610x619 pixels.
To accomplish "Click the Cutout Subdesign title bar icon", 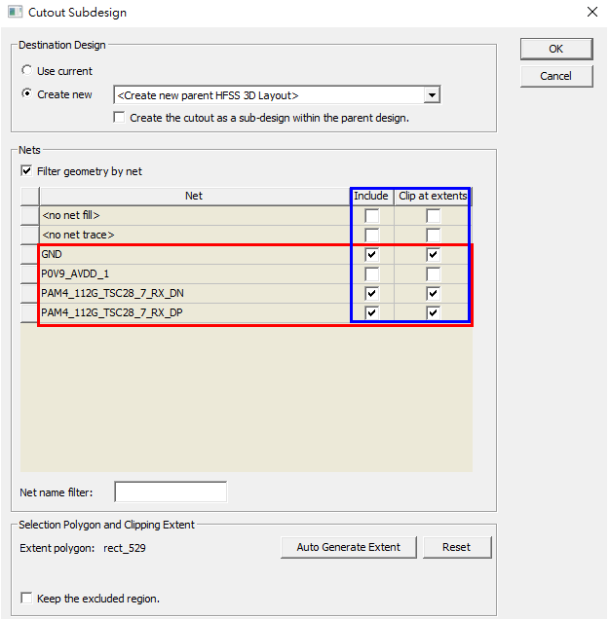I will pyautogui.click(x=16, y=13).
